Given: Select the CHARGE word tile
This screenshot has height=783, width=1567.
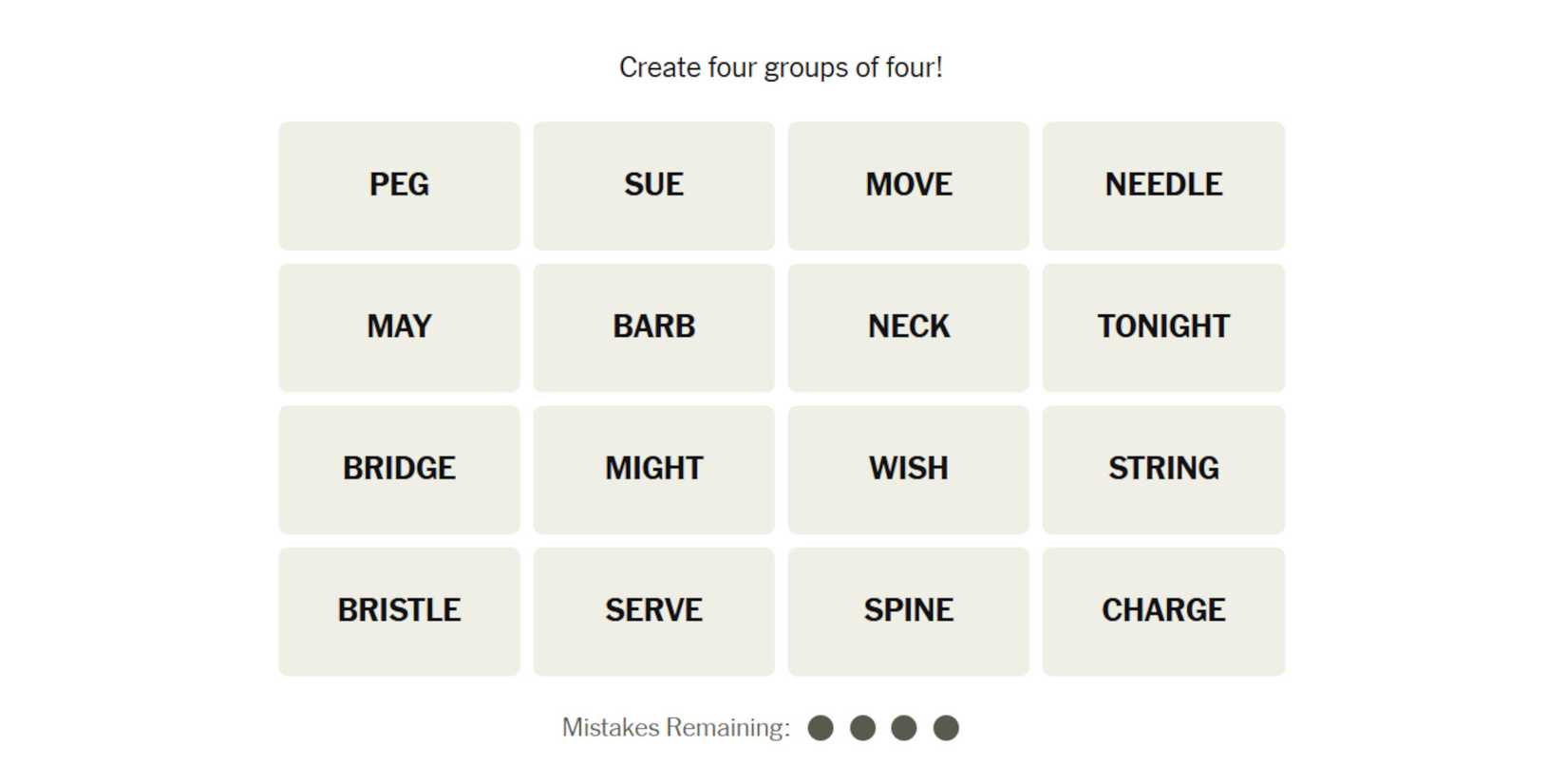Looking at the screenshot, I should click(1163, 611).
